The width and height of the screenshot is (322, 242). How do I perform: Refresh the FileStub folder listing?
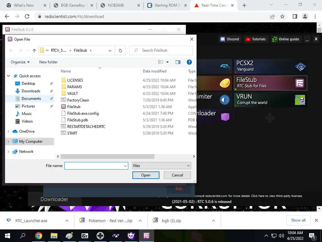120,50
